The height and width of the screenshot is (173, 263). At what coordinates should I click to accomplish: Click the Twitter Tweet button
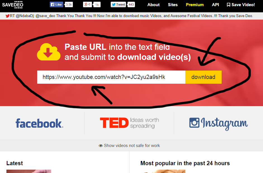(x=119, y=4)
